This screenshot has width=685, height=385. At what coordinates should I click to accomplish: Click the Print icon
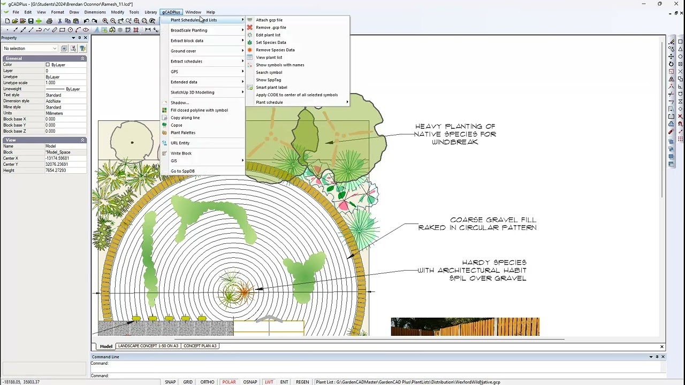(49, 21)
